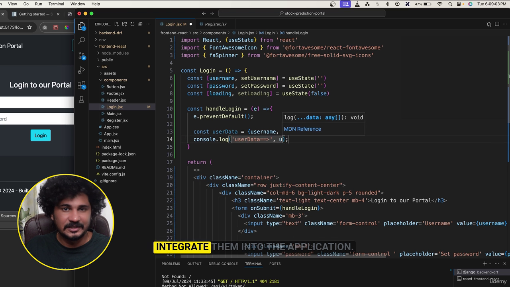This screenshot has height=287, width=510.
Task: Open the Wi-Fi menu bar status
Action: (440, 4)
